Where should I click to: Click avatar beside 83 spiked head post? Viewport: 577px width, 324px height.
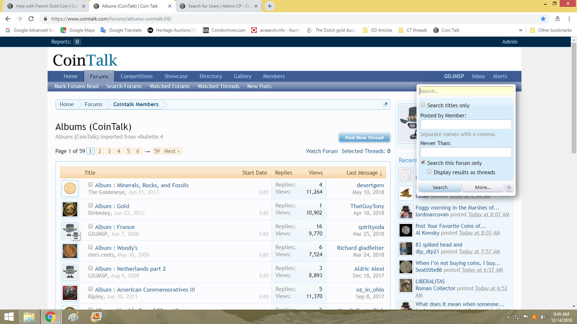pyautogui.click(x=406, y=249)
